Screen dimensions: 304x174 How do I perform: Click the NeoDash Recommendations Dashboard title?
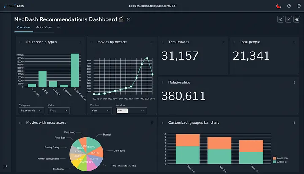tap(66, 19)
